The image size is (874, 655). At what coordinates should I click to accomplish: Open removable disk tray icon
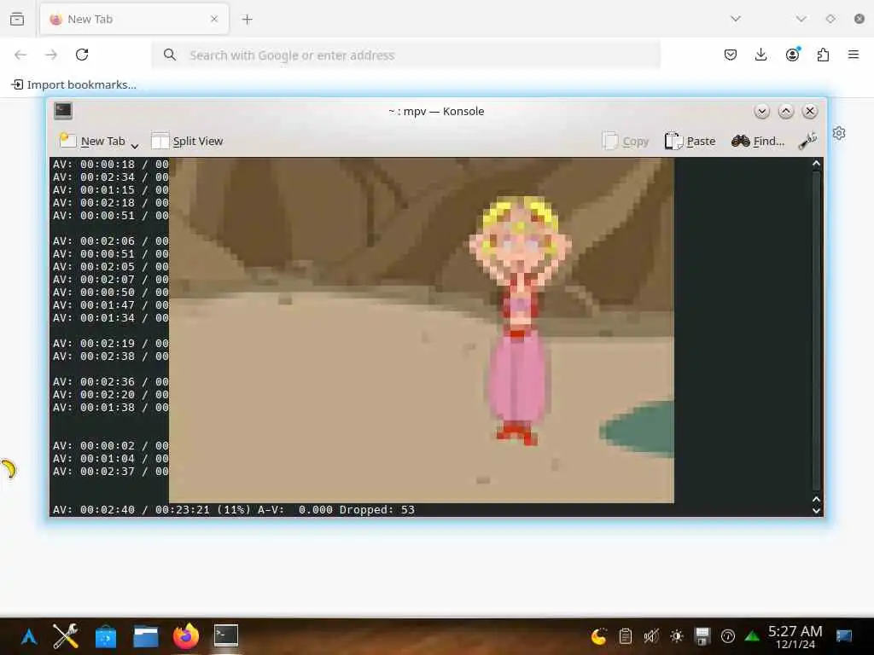702,635
